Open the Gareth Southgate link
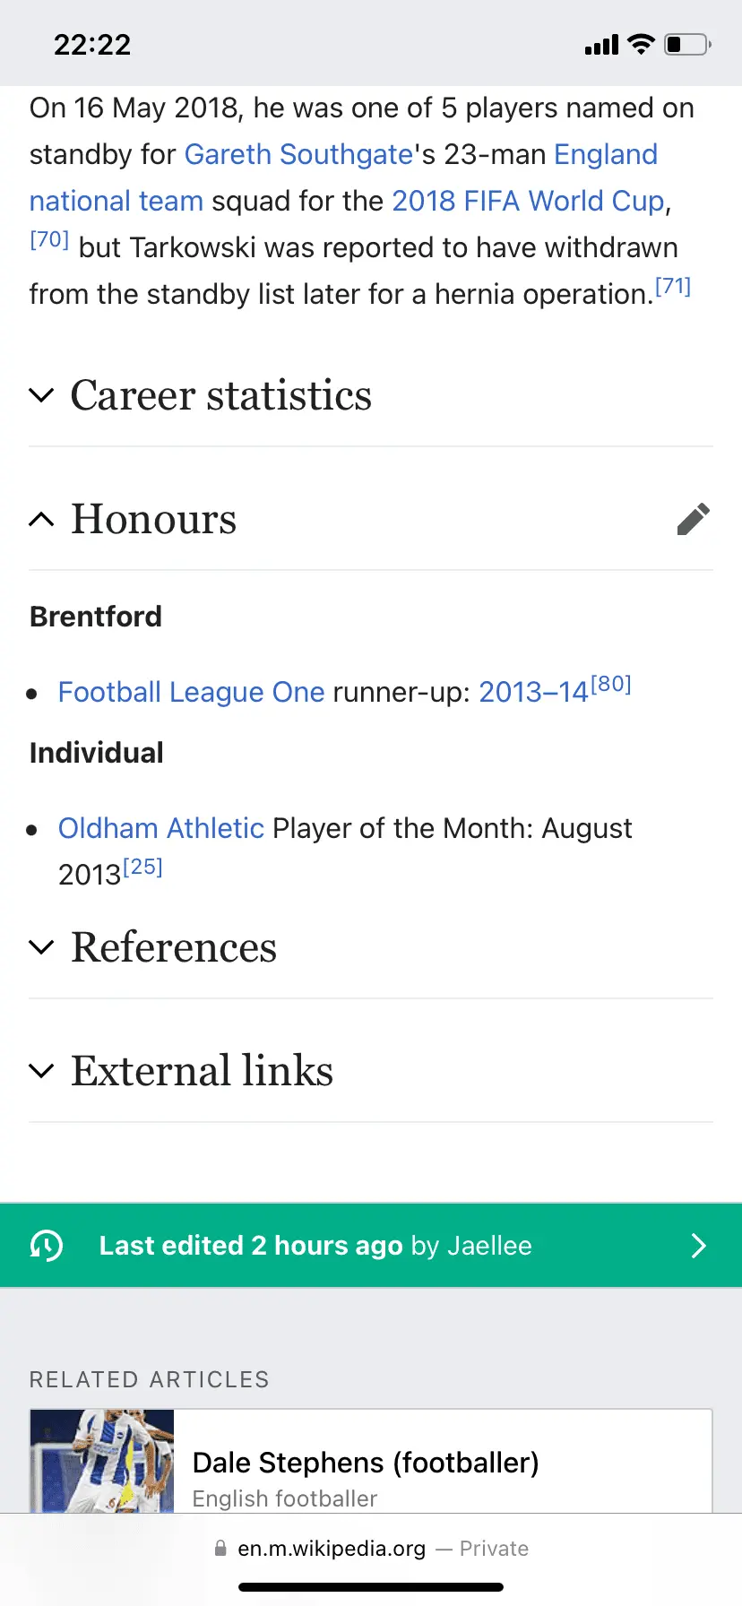The image size is (742, 1606). pyautogui.click(x=298, y=154)
